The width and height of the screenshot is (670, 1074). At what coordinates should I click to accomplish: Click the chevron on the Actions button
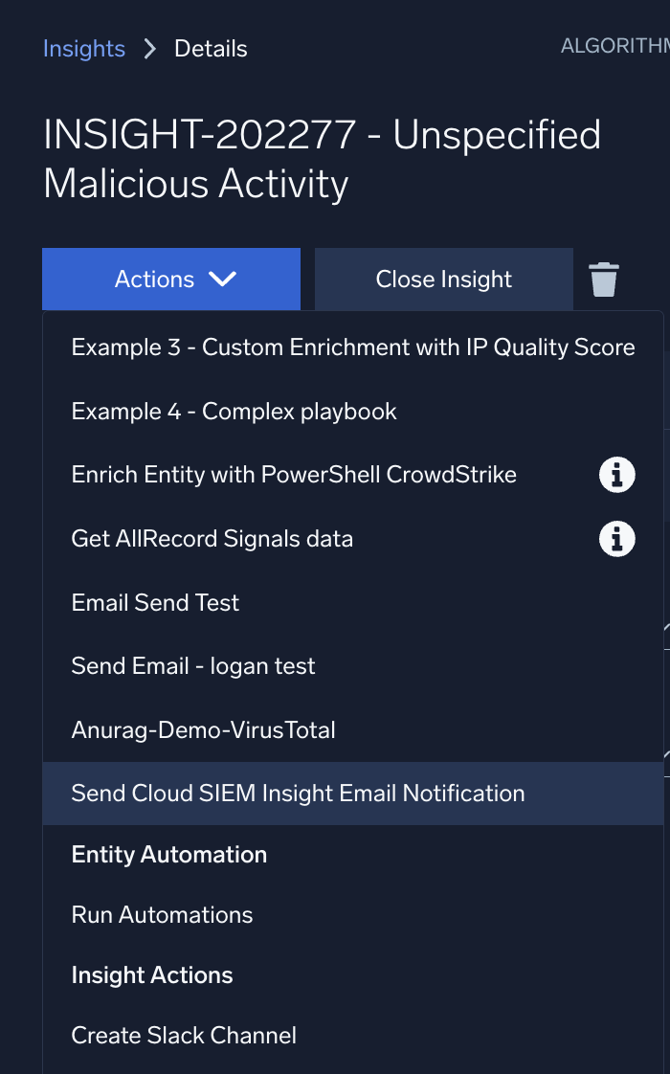pyautogui.click(x=223, y=279)
